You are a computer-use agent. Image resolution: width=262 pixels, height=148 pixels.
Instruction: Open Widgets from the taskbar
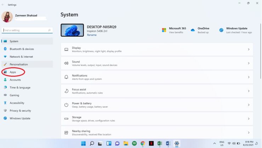(x=109, y=143)
